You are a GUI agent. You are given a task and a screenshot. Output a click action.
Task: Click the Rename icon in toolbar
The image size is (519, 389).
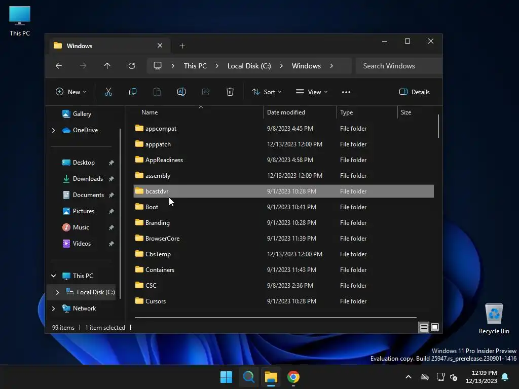point(181,92)
